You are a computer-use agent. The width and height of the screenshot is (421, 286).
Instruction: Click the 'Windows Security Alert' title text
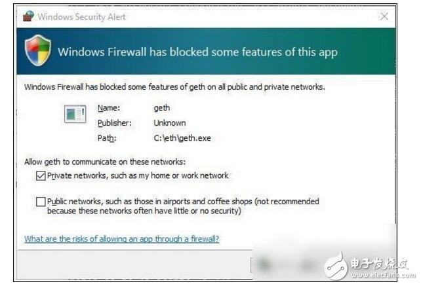point(81,16)
